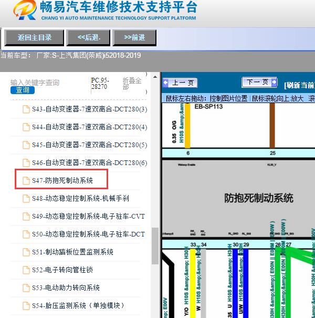
Task: Click the PC.95-28270 text
Action: coord(100,84)
